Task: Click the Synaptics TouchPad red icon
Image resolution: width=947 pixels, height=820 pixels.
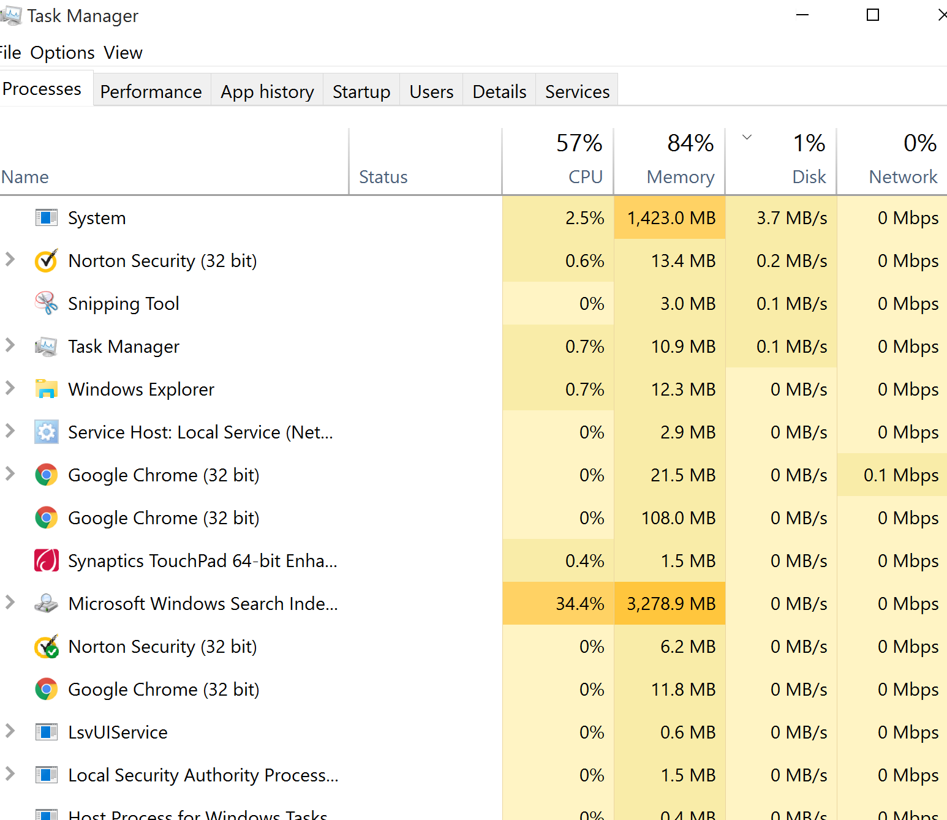Action: pos(47,560)
